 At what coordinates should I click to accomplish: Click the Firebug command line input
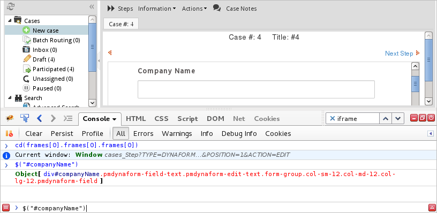click(x=224, y=208)
